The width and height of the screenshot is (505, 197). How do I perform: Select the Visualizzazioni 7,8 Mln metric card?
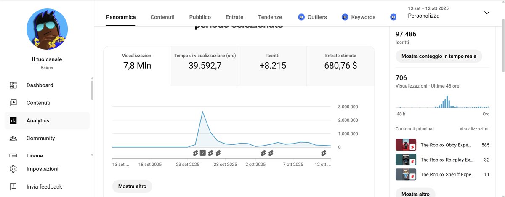click(137, 66)
